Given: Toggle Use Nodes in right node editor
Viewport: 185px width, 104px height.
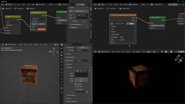Looking at the screenshot, I should pyautogui.click(x=129, y=5).
